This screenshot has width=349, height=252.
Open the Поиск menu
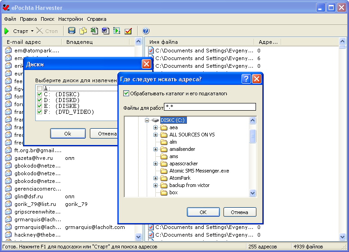pyautogui.click(x=47, y=19)
